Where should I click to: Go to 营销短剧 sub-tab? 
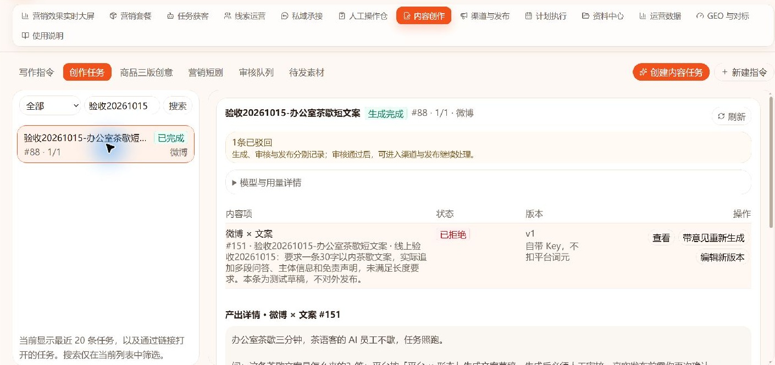[x=206, y=72]
